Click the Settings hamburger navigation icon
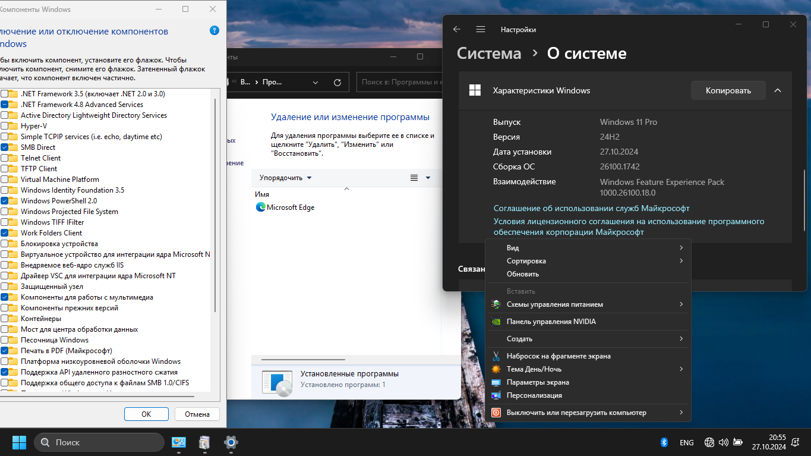811x456 pixels. tap(481, 29)
